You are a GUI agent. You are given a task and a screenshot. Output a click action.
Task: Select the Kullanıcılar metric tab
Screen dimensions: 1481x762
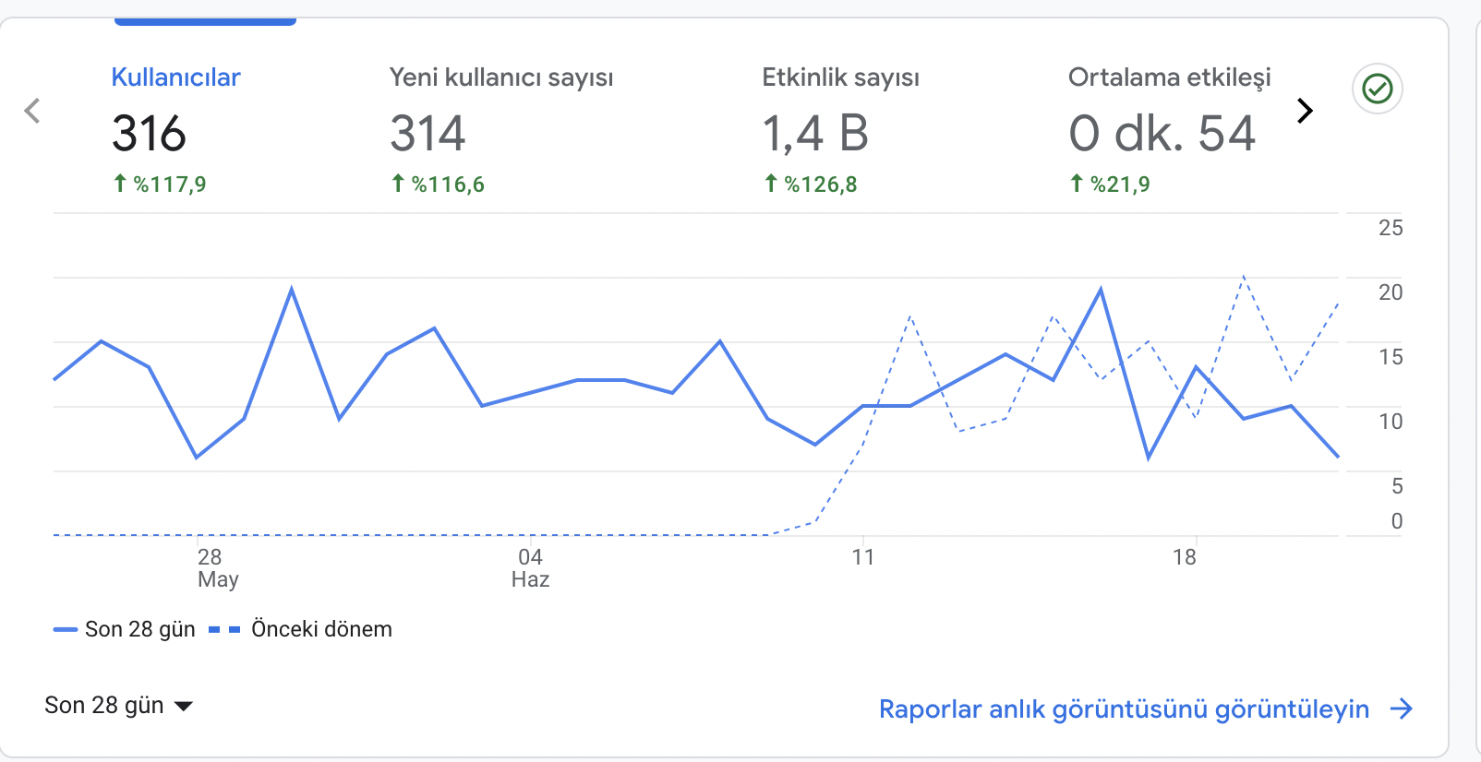coord(175,129)
